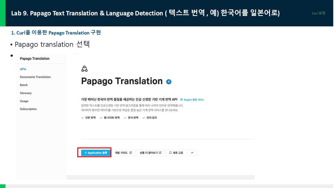Open the 개발 가이드 link button

[123, 153]
